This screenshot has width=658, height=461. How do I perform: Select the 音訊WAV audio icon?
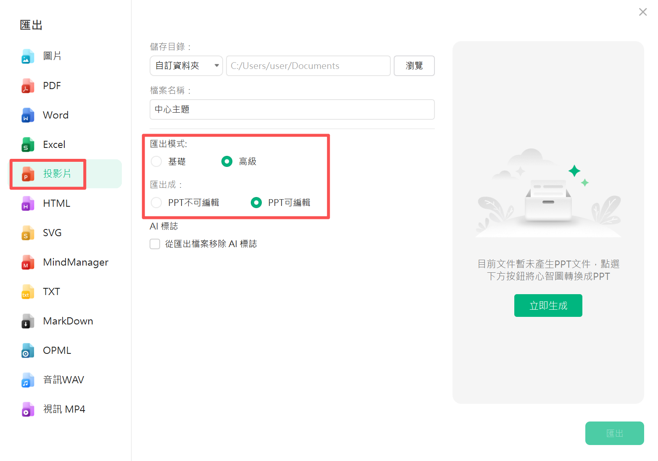28,380
